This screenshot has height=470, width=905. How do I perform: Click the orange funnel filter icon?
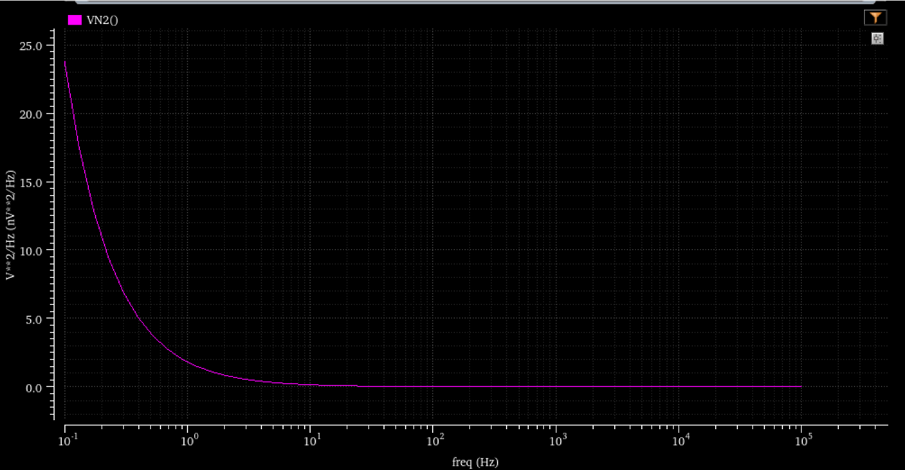[876, 17]
